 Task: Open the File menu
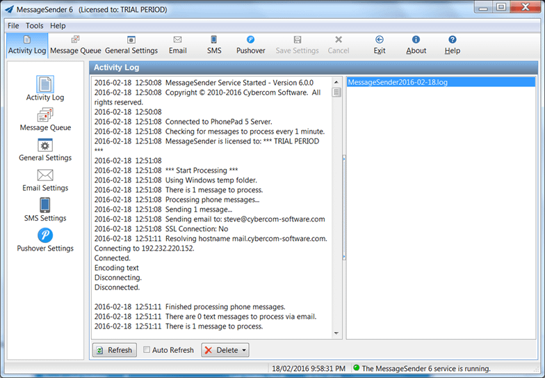click(13, 26)
